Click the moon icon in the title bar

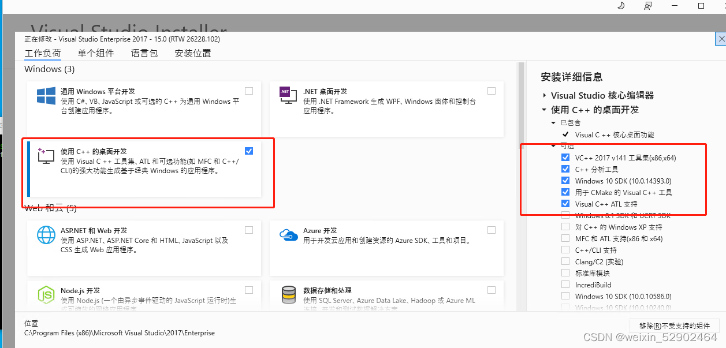coord(621,6)
